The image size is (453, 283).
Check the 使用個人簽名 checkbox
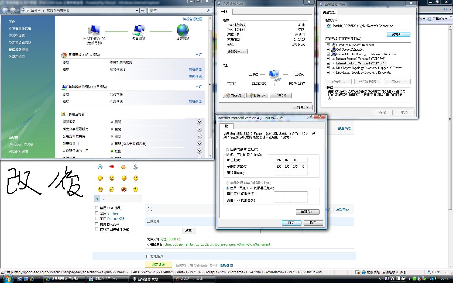tap(97, 224)
